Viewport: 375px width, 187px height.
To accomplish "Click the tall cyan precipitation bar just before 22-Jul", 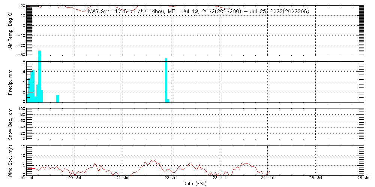I will [166, 80].
